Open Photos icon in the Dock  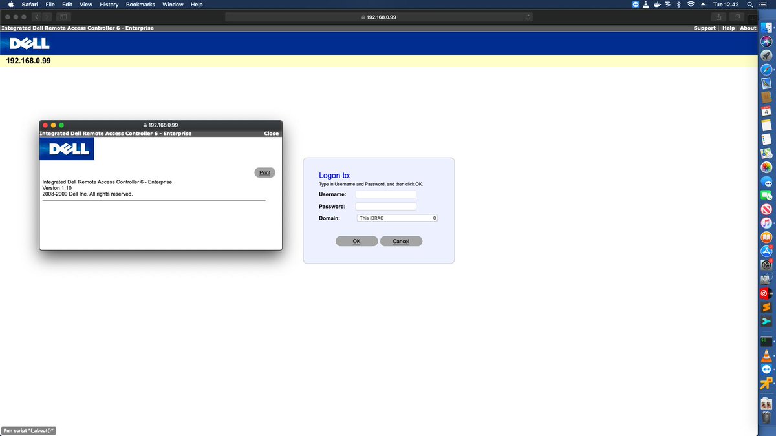[766, 167]
